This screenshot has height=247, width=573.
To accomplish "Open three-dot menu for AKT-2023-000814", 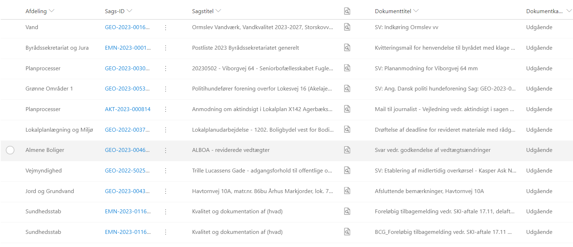I will tap(166, 109).
